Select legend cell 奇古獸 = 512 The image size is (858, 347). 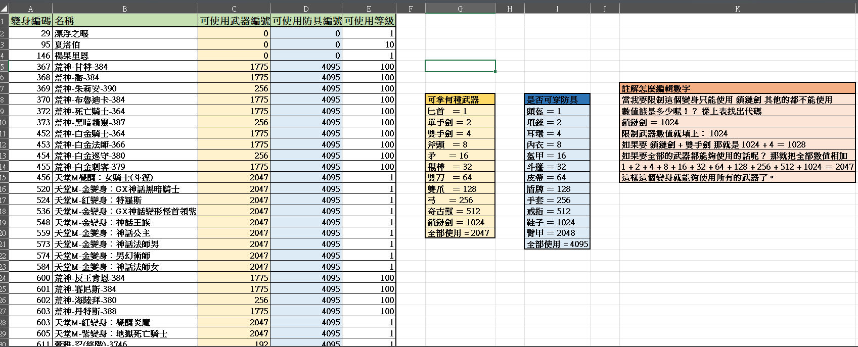tap(460, 211)
